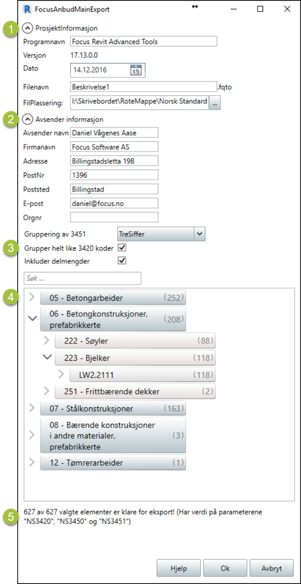The height and width of the screenshot is (584, 301).
Task: Click the browse folder ellipsis button
Action: click(x=215, y=103)
